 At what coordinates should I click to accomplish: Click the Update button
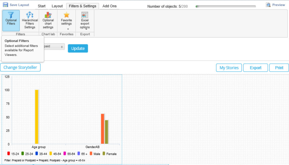point(78,49)
